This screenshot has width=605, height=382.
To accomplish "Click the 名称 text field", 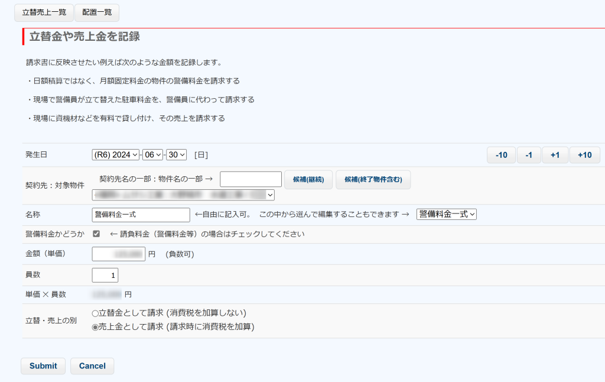I will pyautogui.click(x=141, y=215).
